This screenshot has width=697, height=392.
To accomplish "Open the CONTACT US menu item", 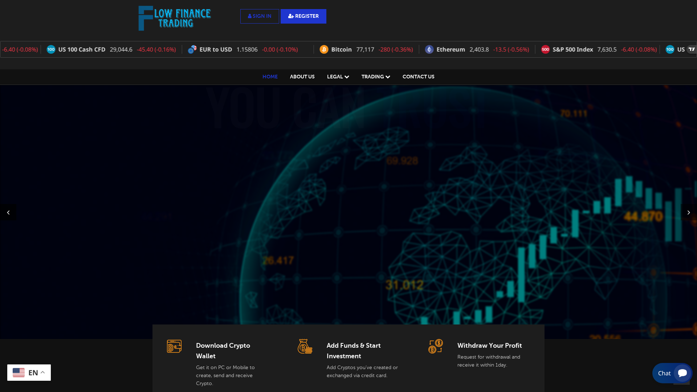I will [x=419, y=77].
